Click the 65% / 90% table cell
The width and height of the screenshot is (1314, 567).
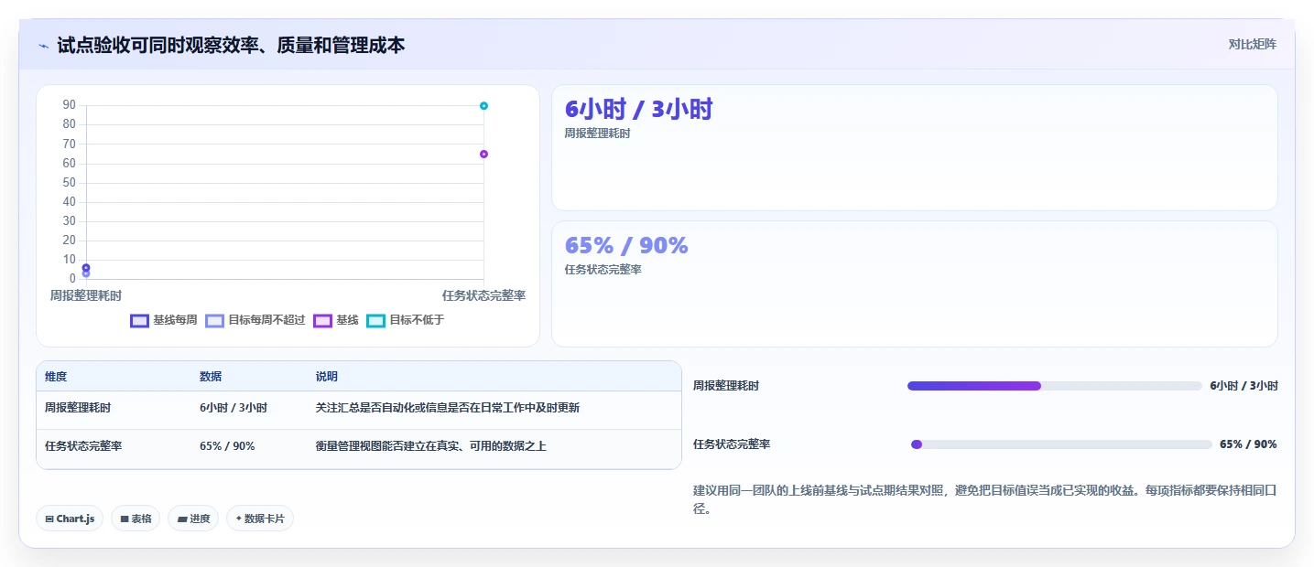227,446
